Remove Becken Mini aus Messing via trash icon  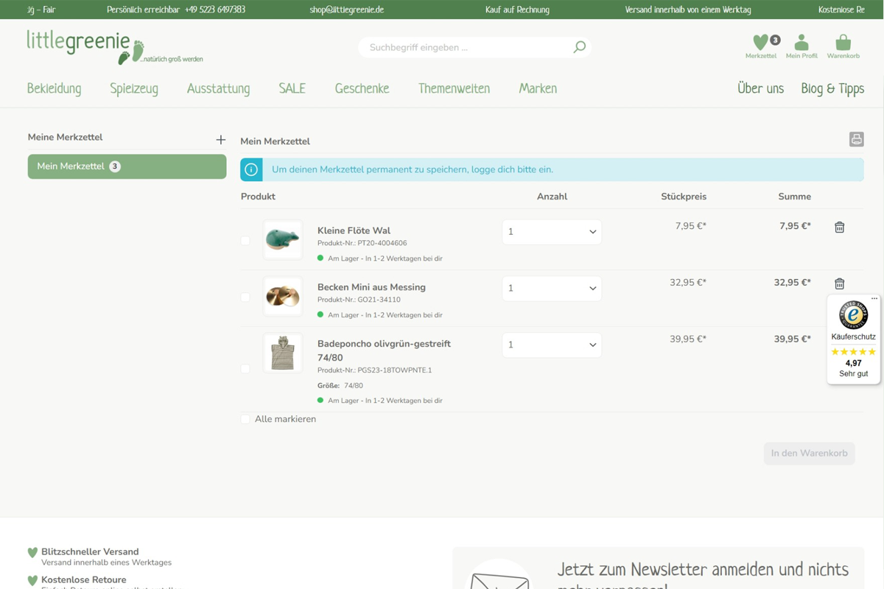pyautogui.click(x=839, y=284)
